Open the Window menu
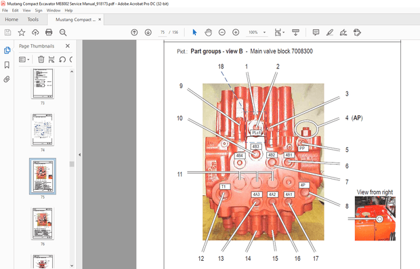Viewport: 420px width, 269px height. pos(54,10)
